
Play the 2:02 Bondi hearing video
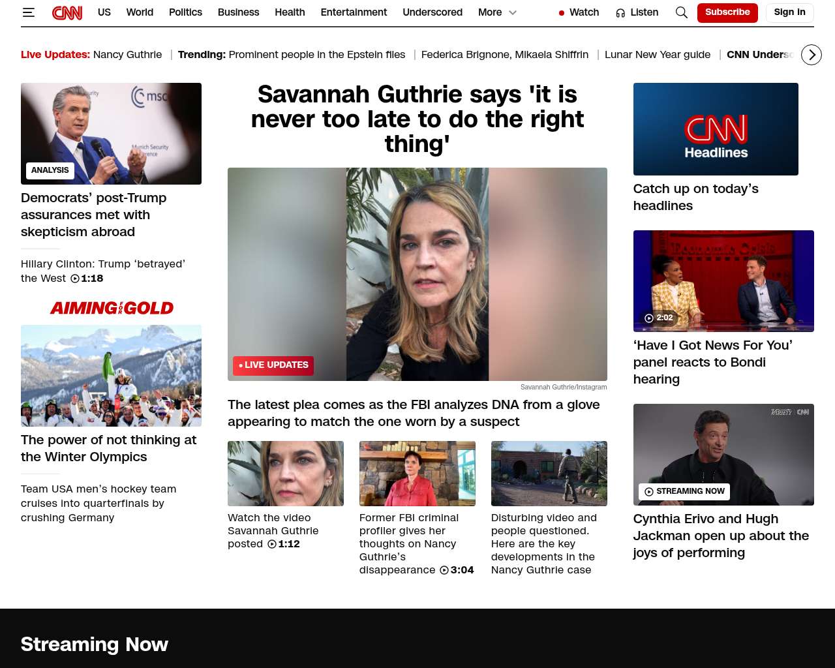click(658, 318)
